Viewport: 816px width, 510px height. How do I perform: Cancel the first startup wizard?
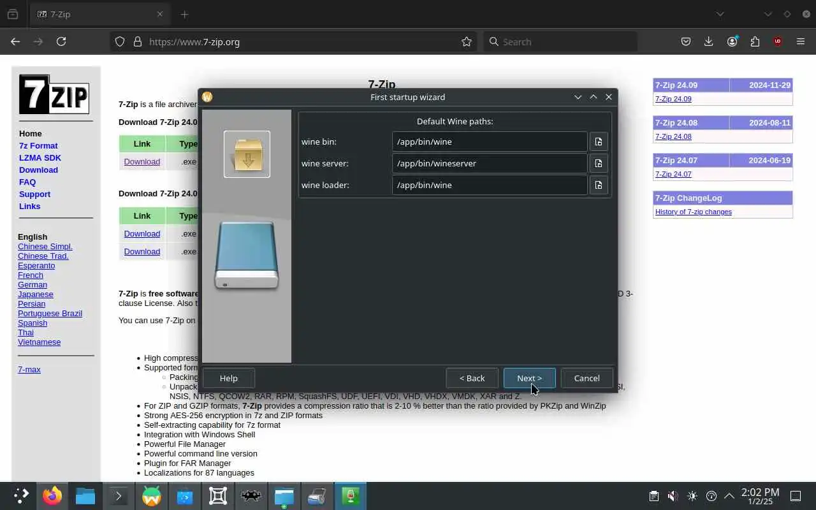586,378
